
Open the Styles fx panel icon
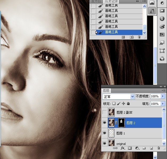pos(162,43)
